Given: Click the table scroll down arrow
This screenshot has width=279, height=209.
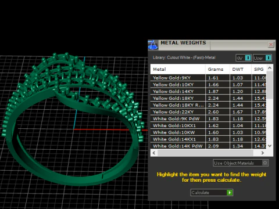Looking at the screenshot, I should click(270, 146).
